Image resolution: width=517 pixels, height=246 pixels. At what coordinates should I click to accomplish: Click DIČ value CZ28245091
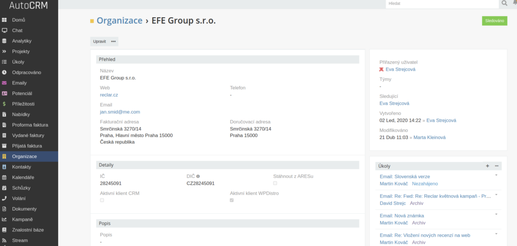pos(200,183)
